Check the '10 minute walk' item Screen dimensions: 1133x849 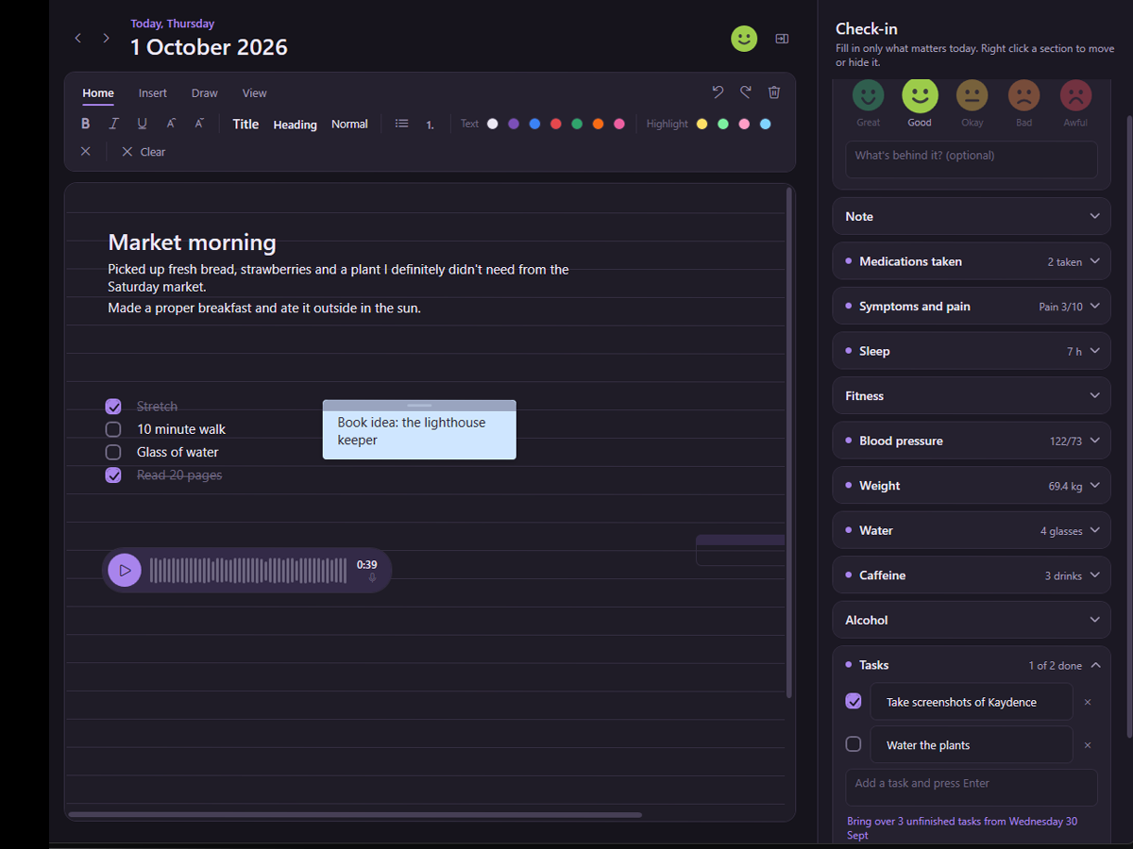[x=113, y=429]
